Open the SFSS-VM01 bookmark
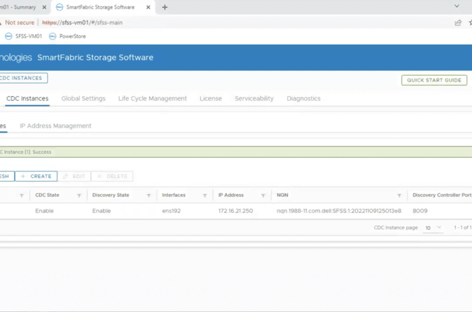The image size is (472, 312). coord(23,36)
